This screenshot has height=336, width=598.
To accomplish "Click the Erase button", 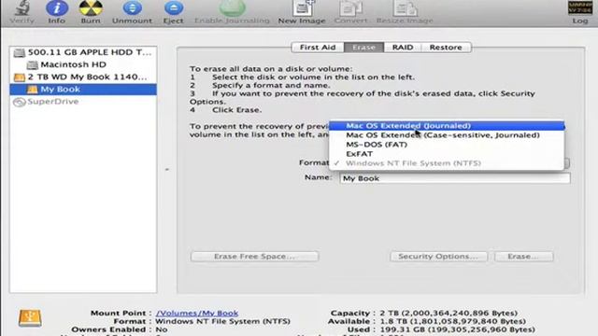I will [x=523, y=257].
